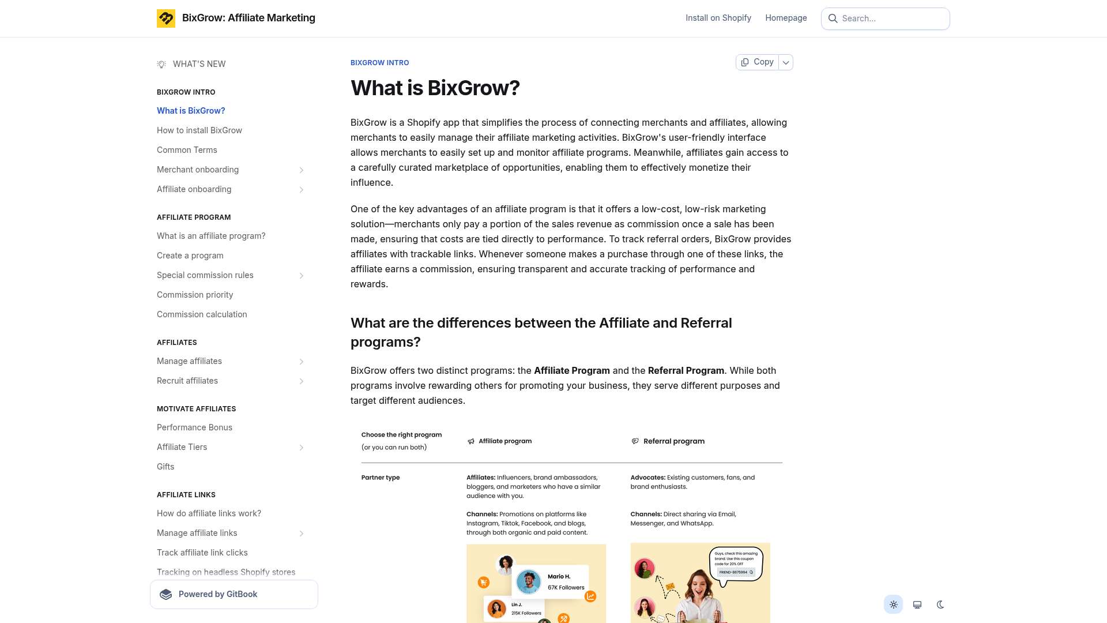Click 'Partner type' table row label
This screenshot has height=623, width=1107.
point(381,478)
